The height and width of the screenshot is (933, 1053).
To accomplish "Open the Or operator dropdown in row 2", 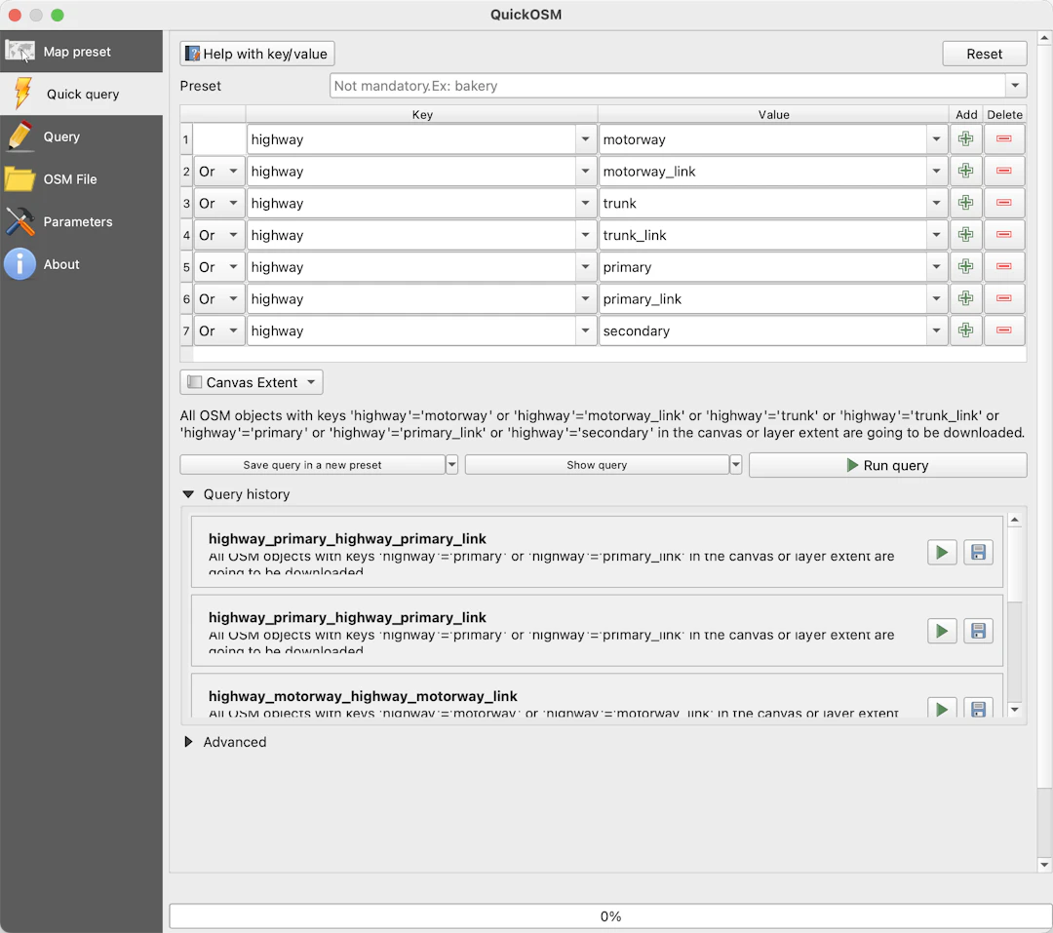I will [219, 172].
